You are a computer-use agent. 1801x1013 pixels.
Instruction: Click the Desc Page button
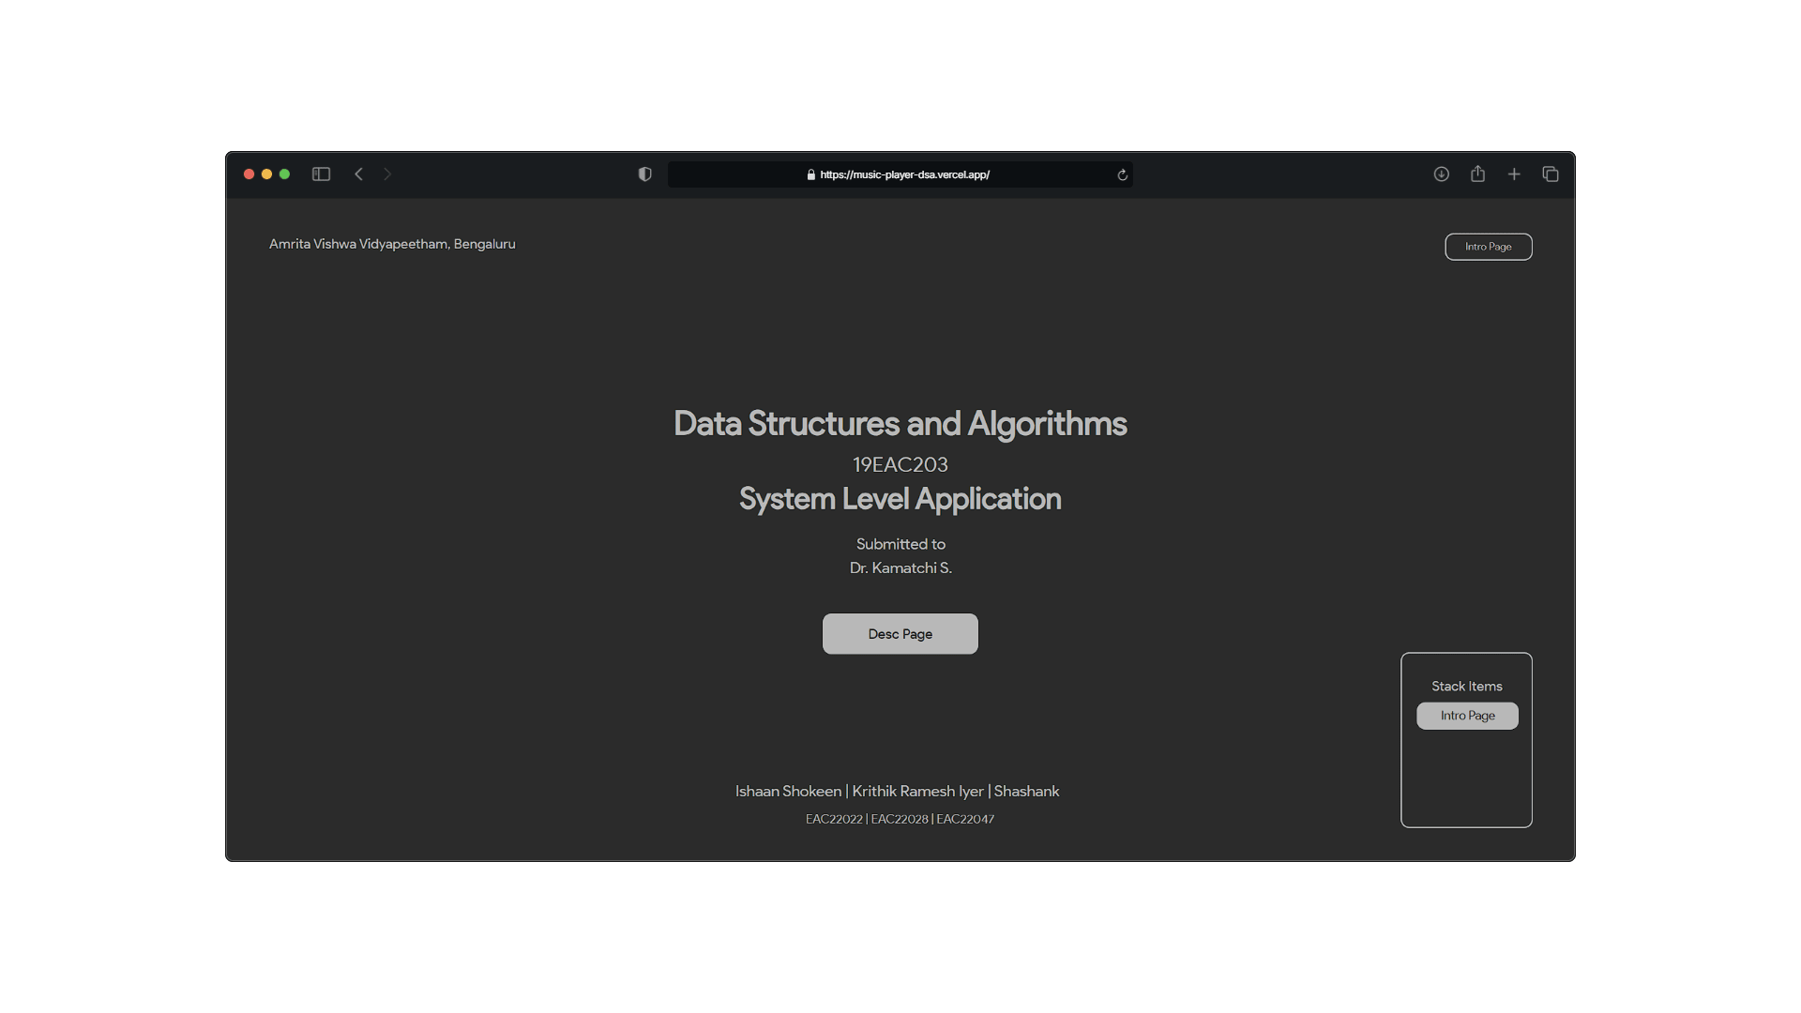coord(900,634)
